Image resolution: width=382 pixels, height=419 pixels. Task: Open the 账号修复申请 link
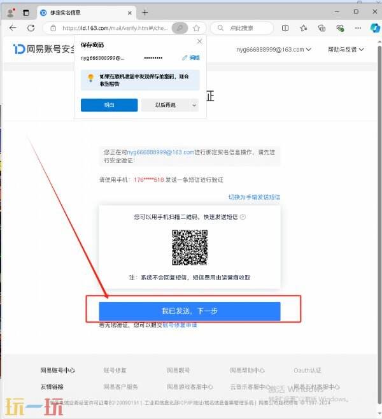click(x=180, y=325)
